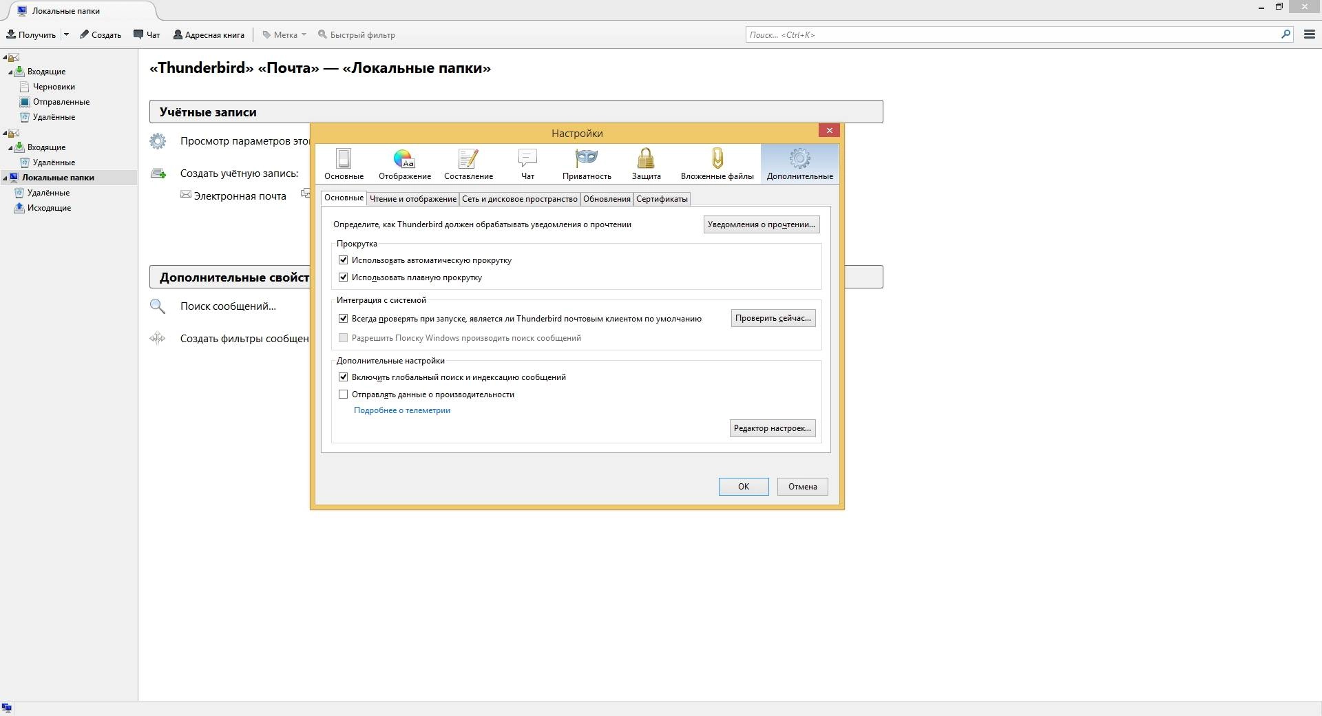Open the Приватность settings category
The image size is (1322, 716).
[586, 164]
